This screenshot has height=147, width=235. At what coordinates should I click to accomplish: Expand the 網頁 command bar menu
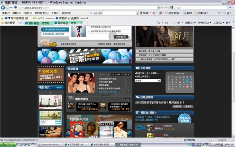tap(190, 23)
